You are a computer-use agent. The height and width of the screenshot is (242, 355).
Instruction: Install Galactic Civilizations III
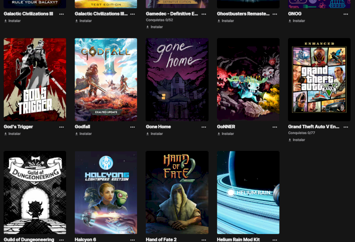click(12, 21)
